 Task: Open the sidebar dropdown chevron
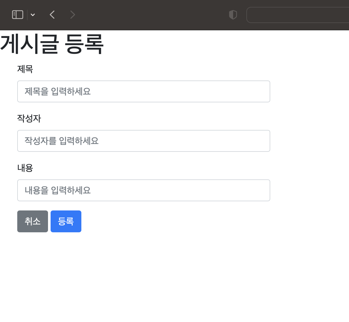(x=33, y=15)
